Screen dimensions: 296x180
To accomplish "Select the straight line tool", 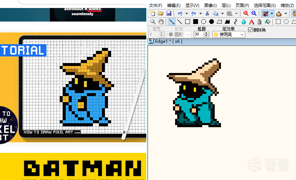I will (180, 22).
